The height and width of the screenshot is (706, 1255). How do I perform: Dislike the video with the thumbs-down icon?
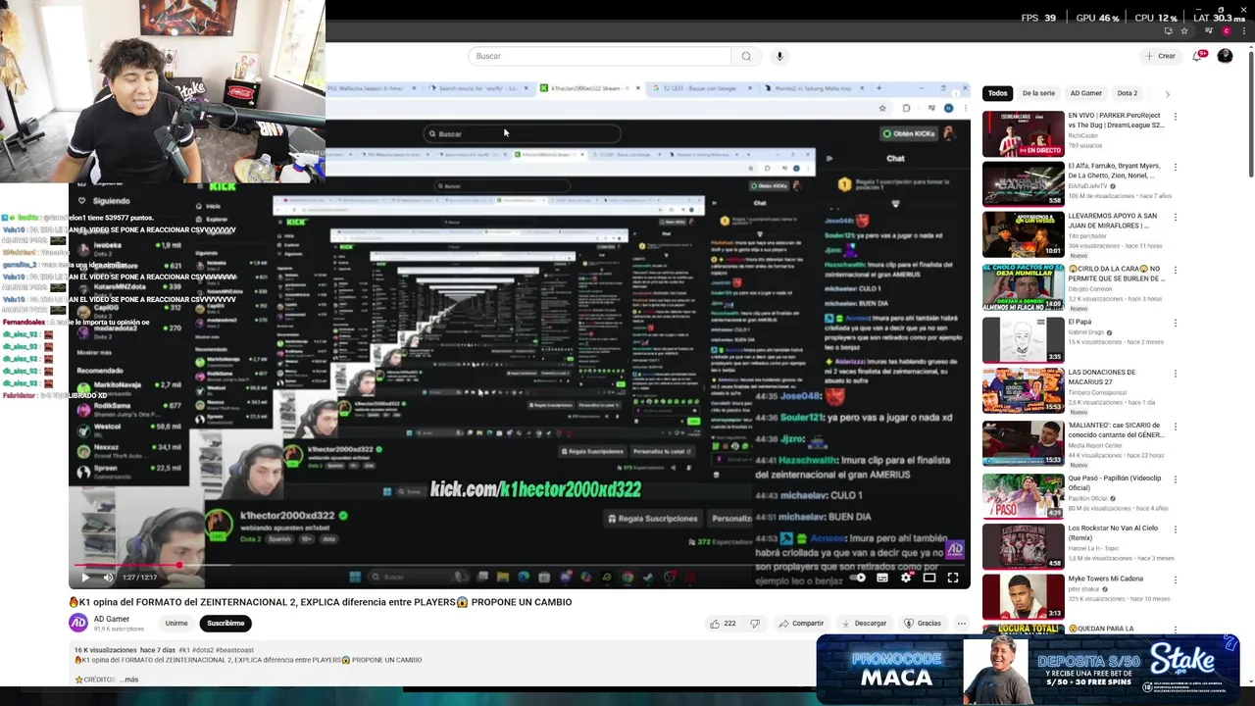pos(755,624)
